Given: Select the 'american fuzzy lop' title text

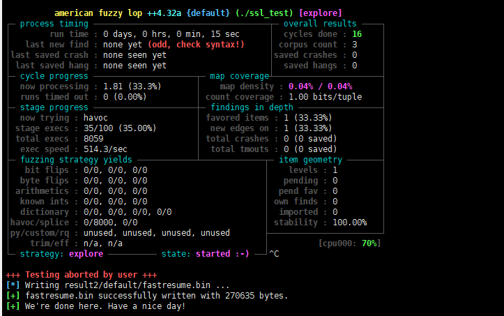Looking at the screenshot, I should click(x=98, y=13).
